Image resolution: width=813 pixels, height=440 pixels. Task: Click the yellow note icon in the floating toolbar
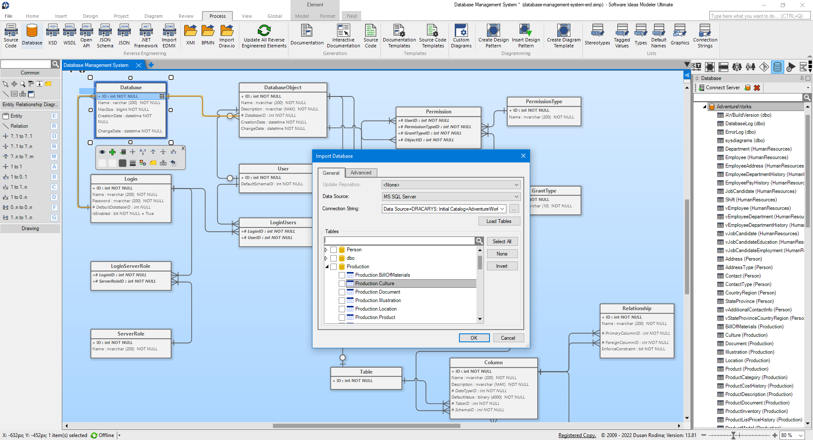click(x=153, y=163)
